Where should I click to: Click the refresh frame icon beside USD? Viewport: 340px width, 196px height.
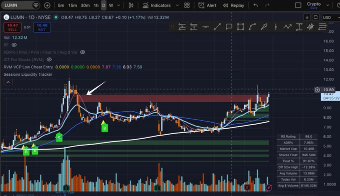click(315, 17)
